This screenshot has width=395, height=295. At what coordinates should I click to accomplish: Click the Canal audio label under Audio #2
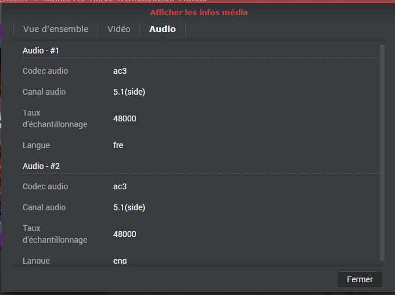coord(44,207)
